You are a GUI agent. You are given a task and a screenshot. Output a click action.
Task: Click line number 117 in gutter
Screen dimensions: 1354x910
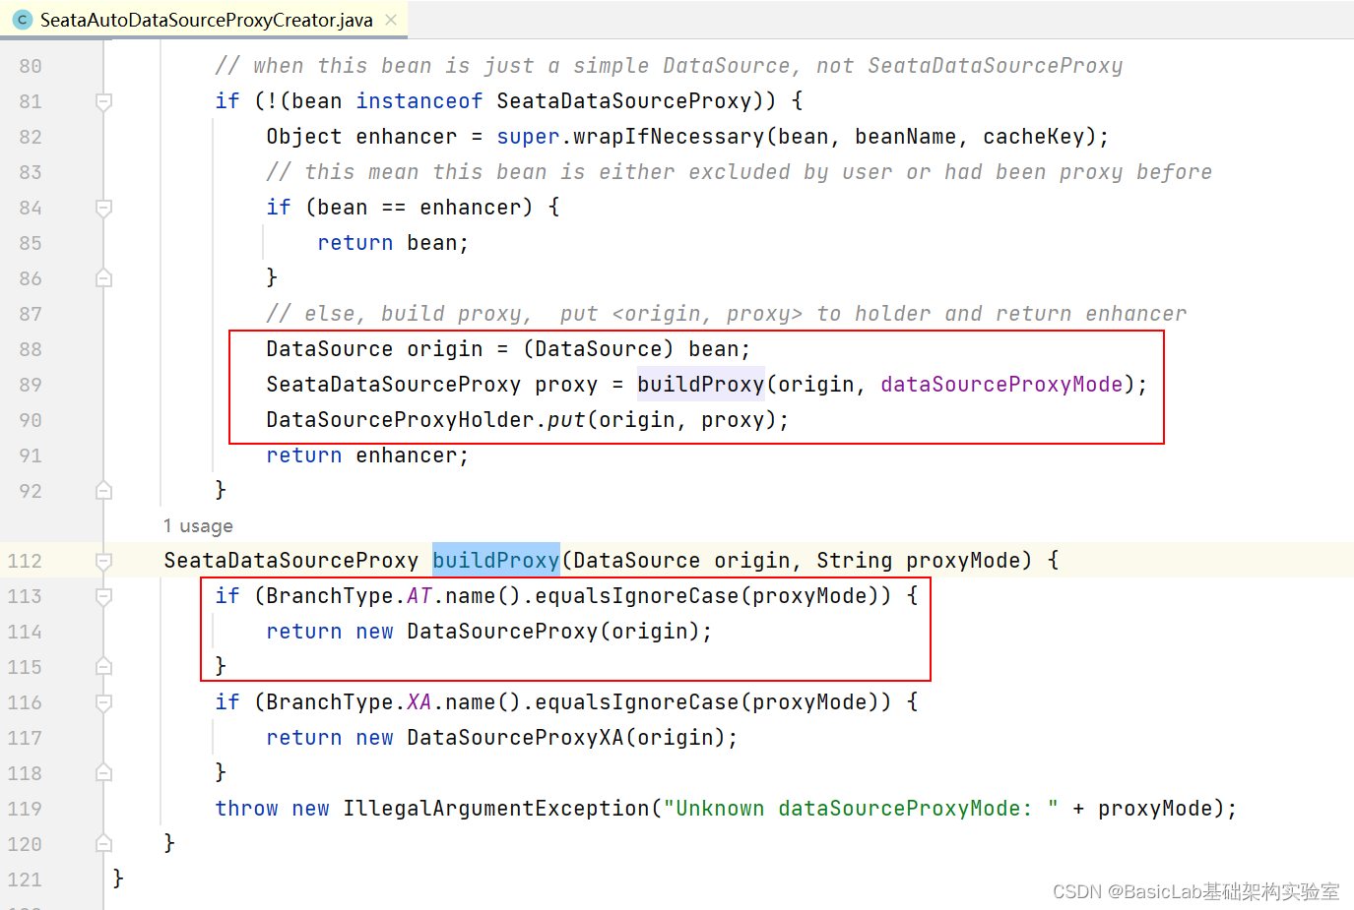pyautogui.click(x=25, y=738)
